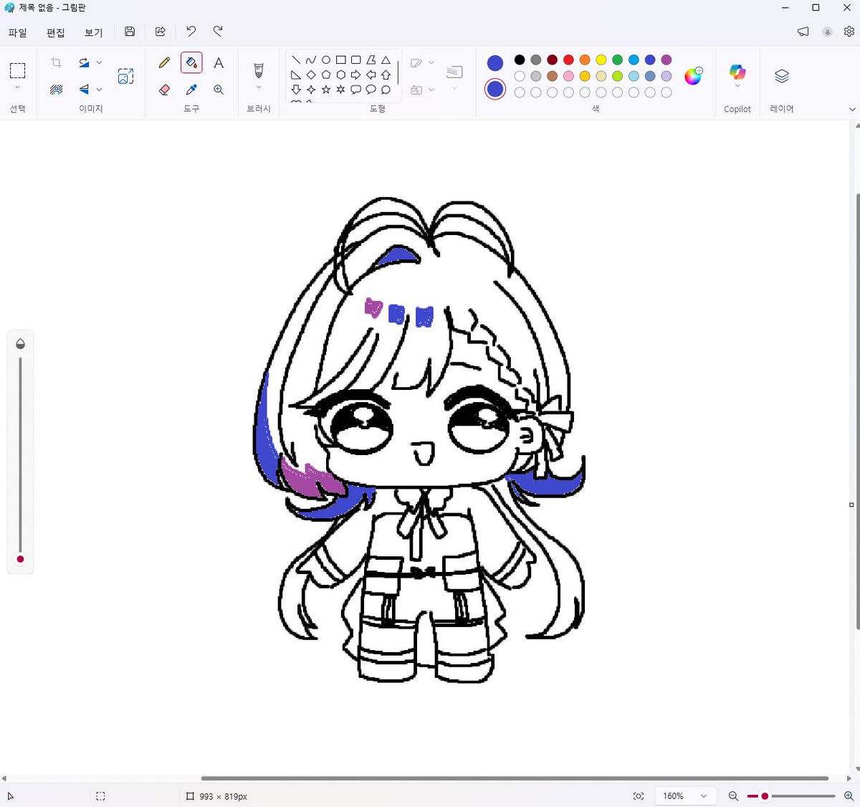Choose the Diamond shape
The image size is (860, 807).
[311, 75]
